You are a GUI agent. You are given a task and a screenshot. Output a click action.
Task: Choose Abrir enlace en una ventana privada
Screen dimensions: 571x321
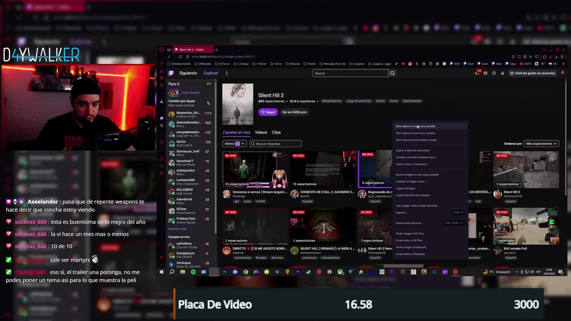tap(430, 140)
